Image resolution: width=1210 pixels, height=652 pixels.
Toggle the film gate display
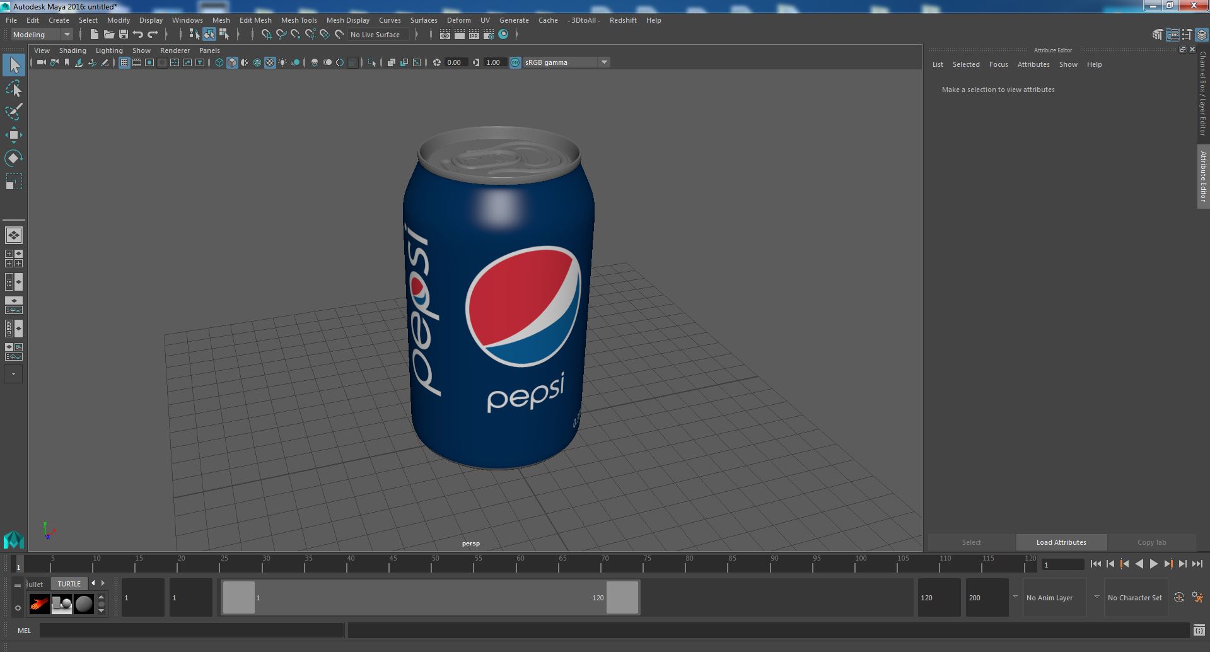[137, 62]
